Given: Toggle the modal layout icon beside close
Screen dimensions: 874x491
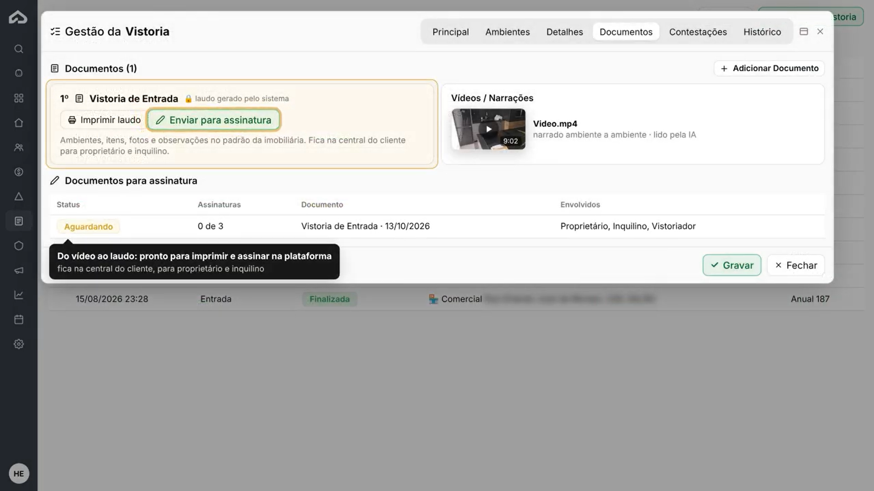Looking at the screenshot, I should (x=804, y=31).
